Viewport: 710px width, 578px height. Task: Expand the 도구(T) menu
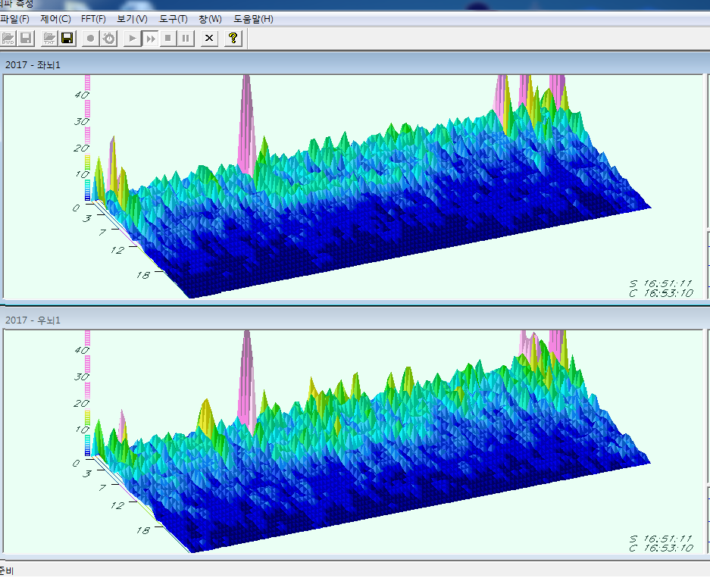[174, 18]
